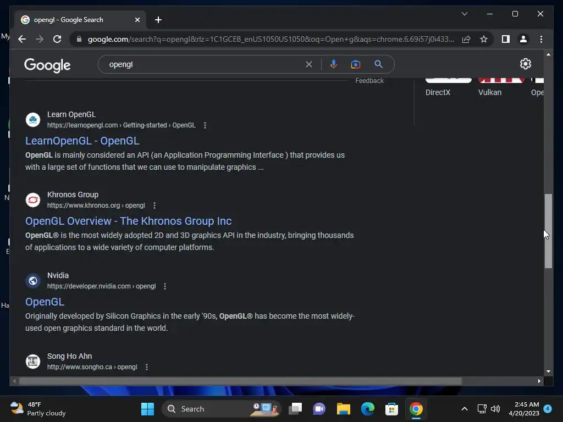Open more options for Nvidia result
563x422 pixels.
165,286
